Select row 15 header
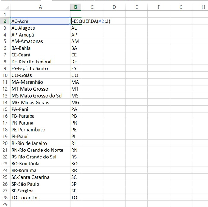Viewport: 208px width, 207px height. (x=5, y=109)
